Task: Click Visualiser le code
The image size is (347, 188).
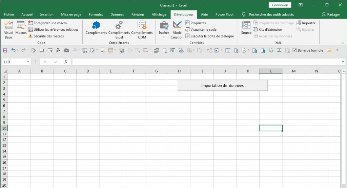Action: click(x=201, y=30)
